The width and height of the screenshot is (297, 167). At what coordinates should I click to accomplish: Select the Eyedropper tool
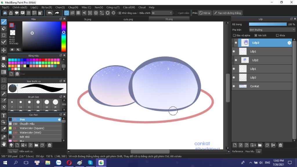(3, 137)
